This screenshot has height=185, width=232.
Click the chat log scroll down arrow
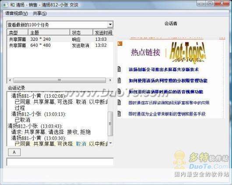(110, 143)
